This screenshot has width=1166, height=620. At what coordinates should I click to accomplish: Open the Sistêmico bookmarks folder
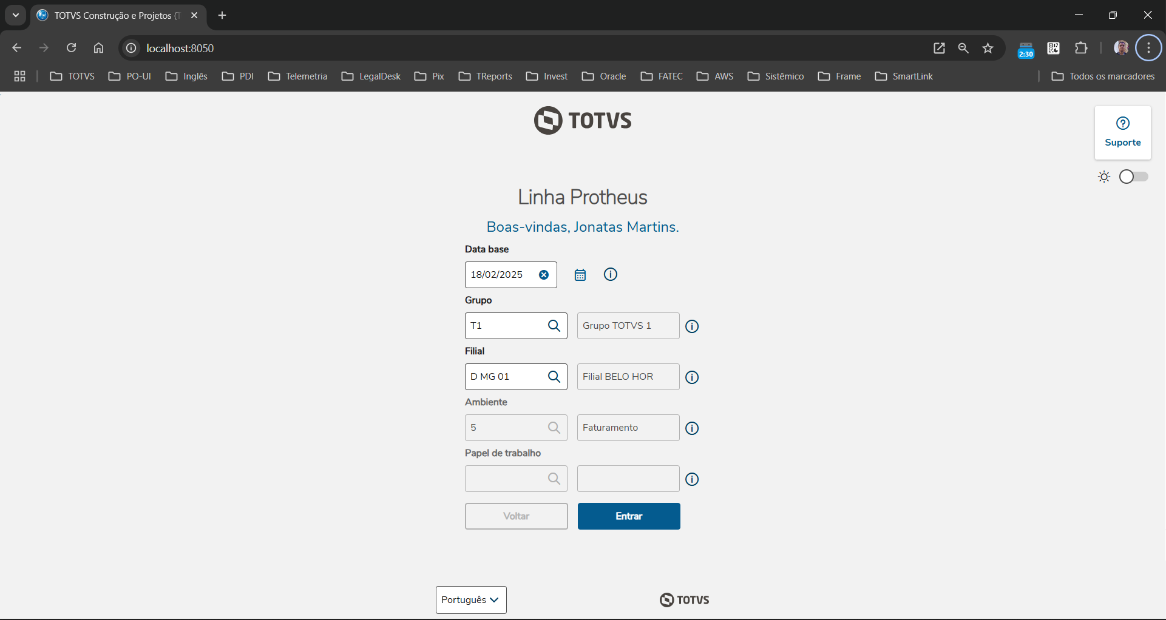click(x=776, y=76)
